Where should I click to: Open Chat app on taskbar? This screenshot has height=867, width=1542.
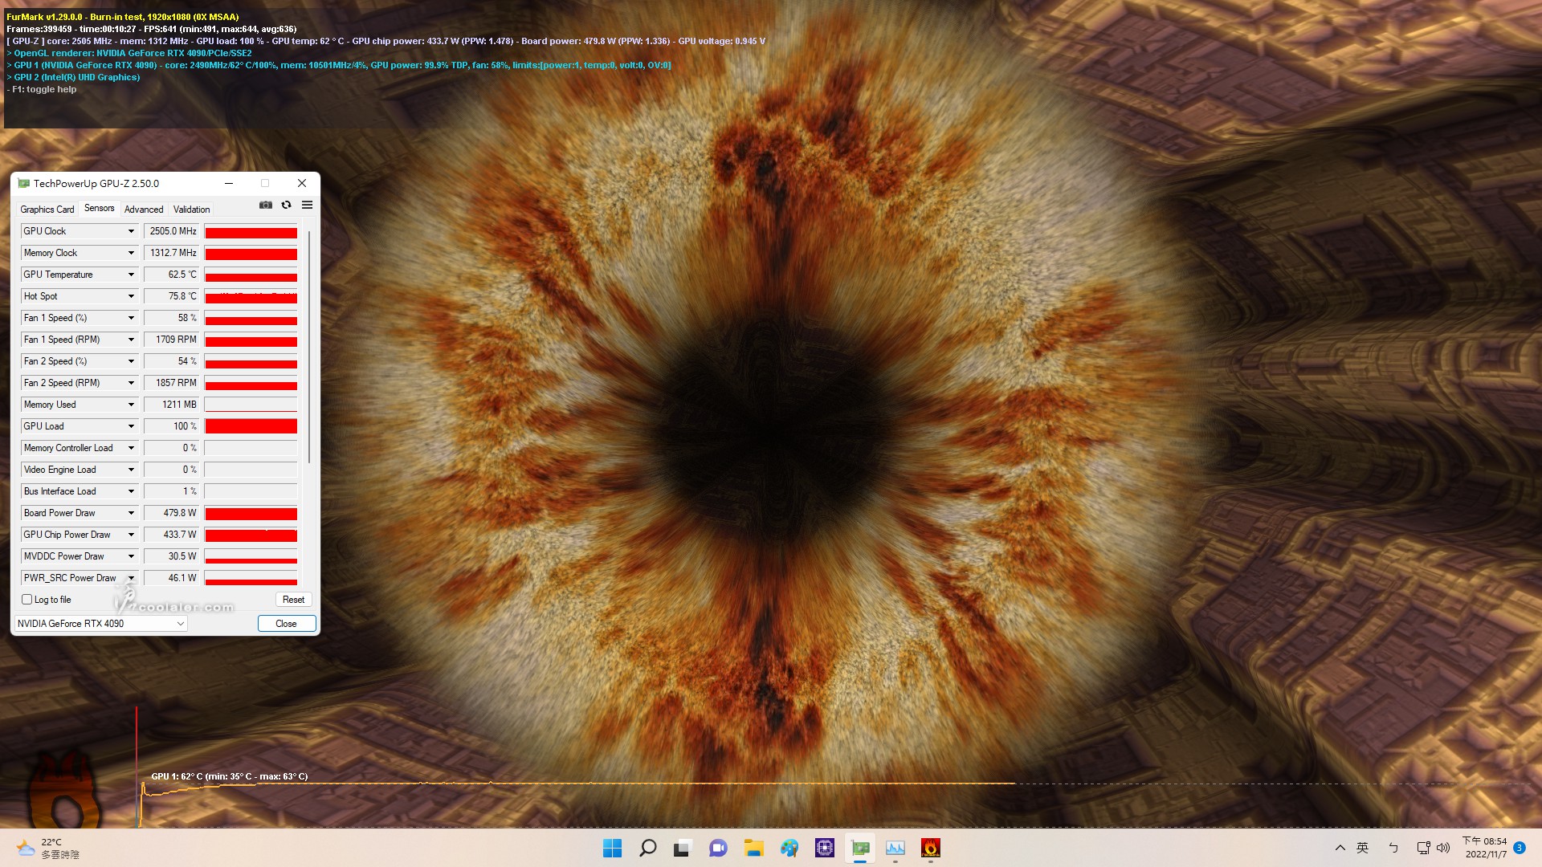[718, 848]
